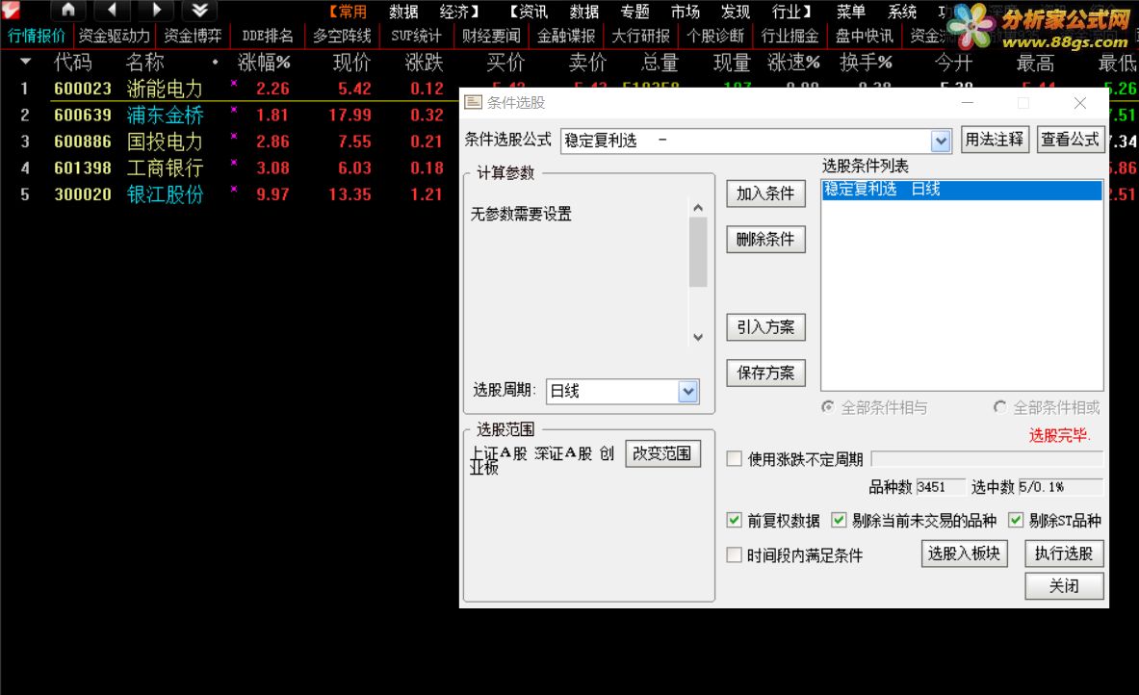Switch to 大行研报 tab
The height and width of the screenshot is (695, 1139).
(x=640, y=36)
